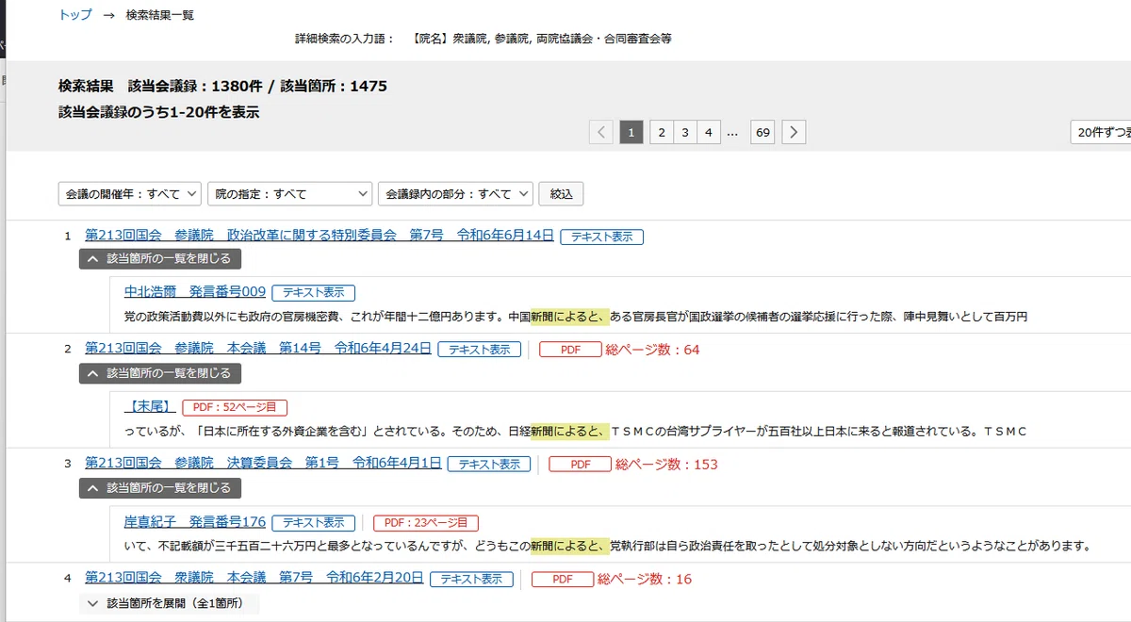Click 該当会議録のうち1-20件を表示 text
1131x622 pixels.
tap(158, 112)
